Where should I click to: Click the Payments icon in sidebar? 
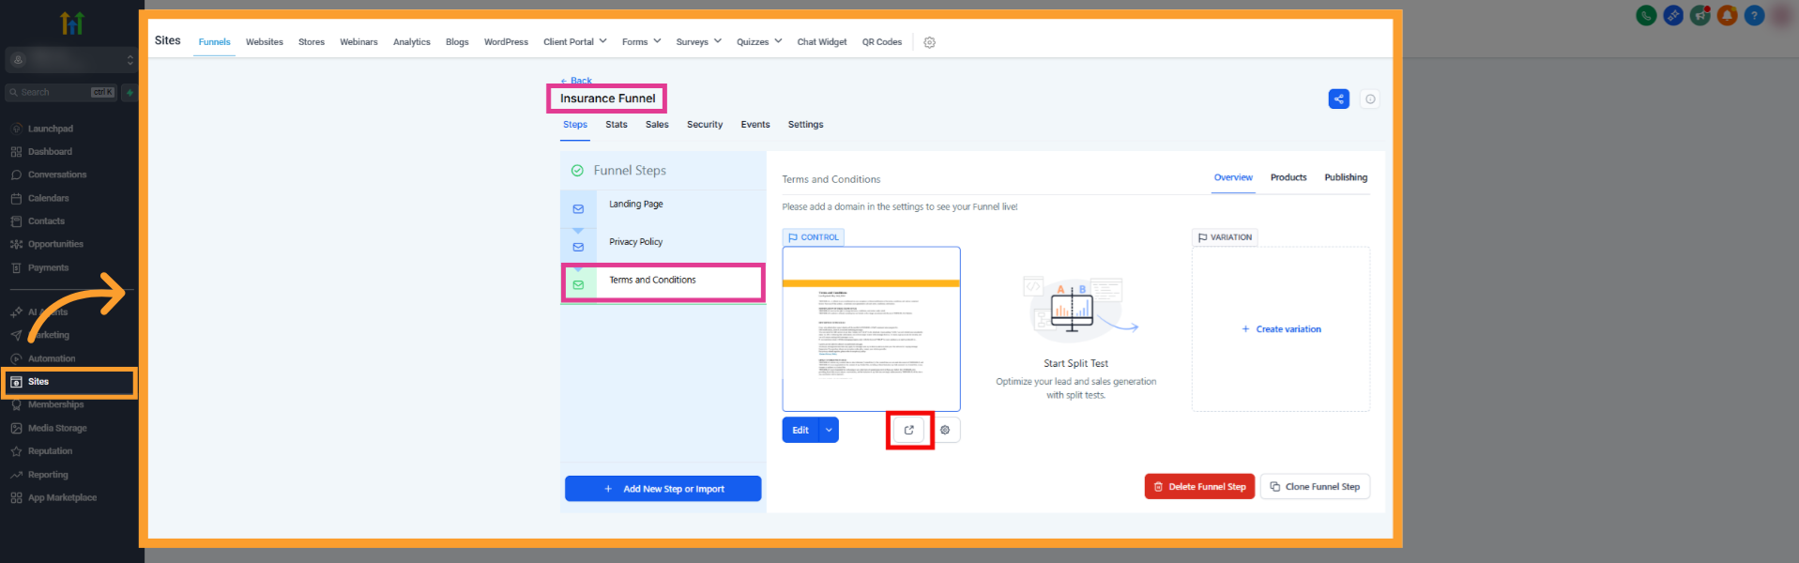(16, 267)
